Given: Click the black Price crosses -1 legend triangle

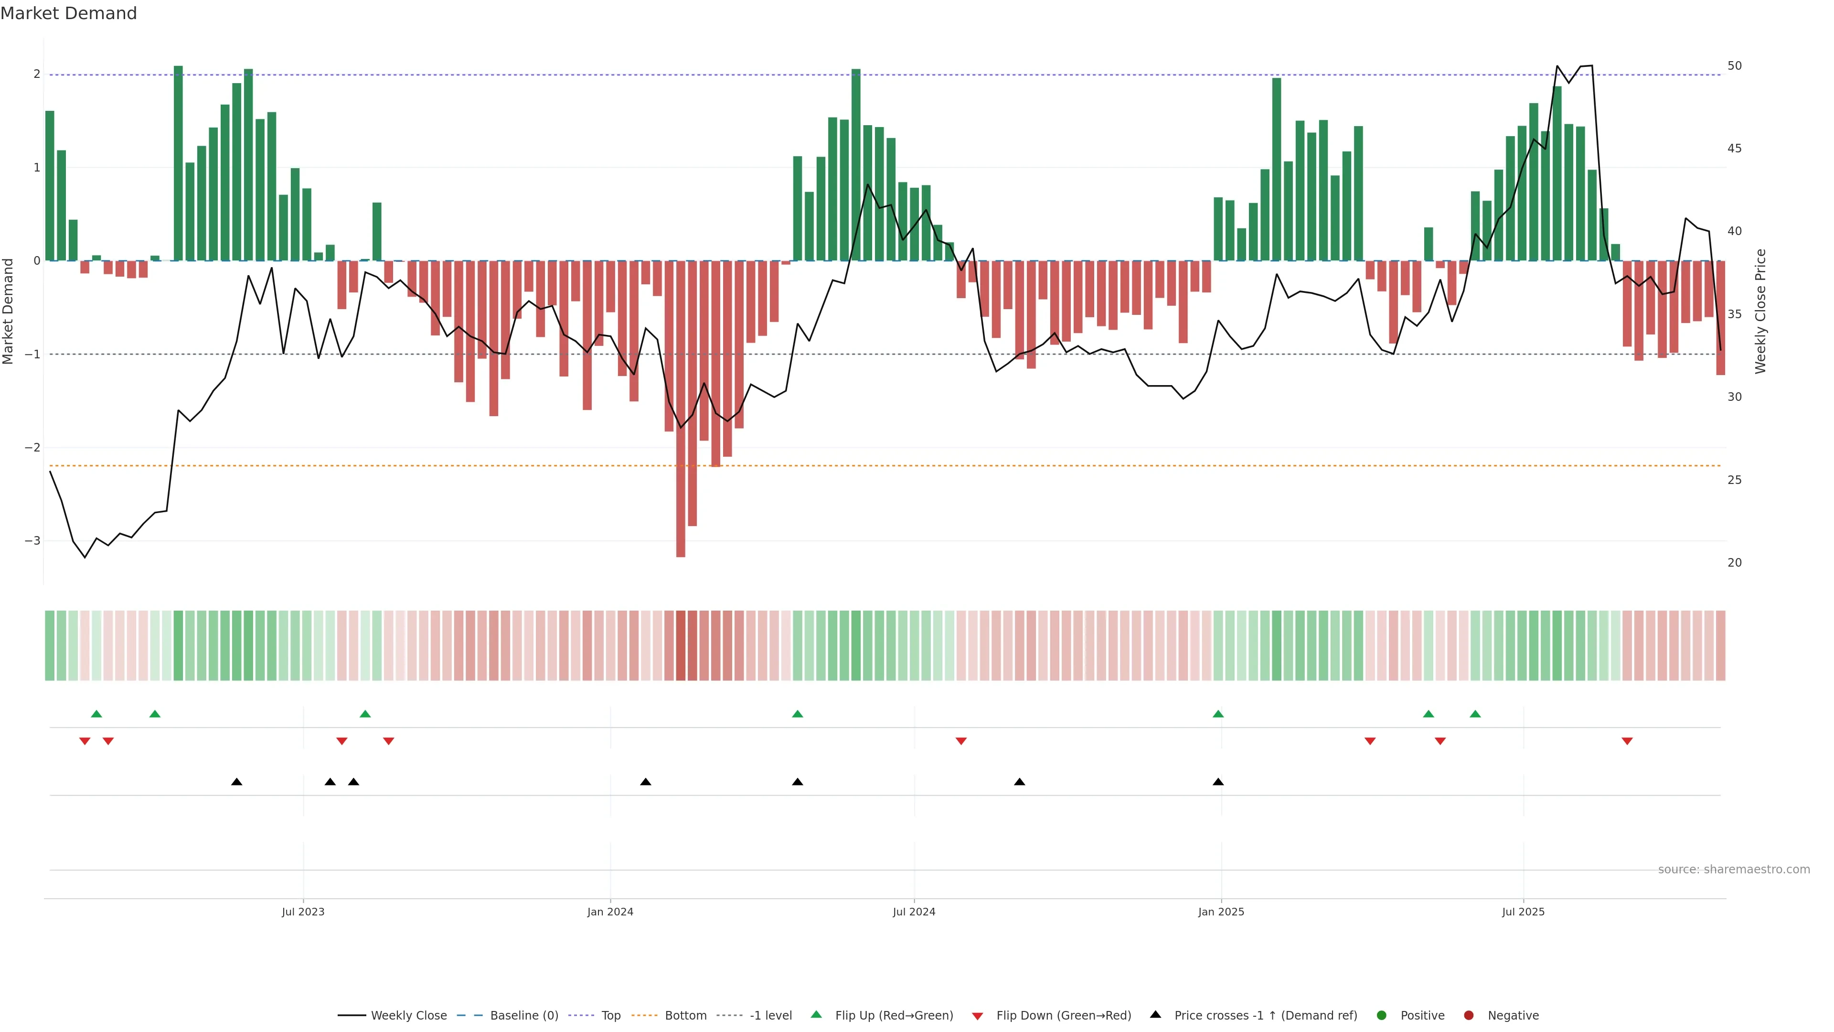Looking at the screenshot, I should 1155,1014.
